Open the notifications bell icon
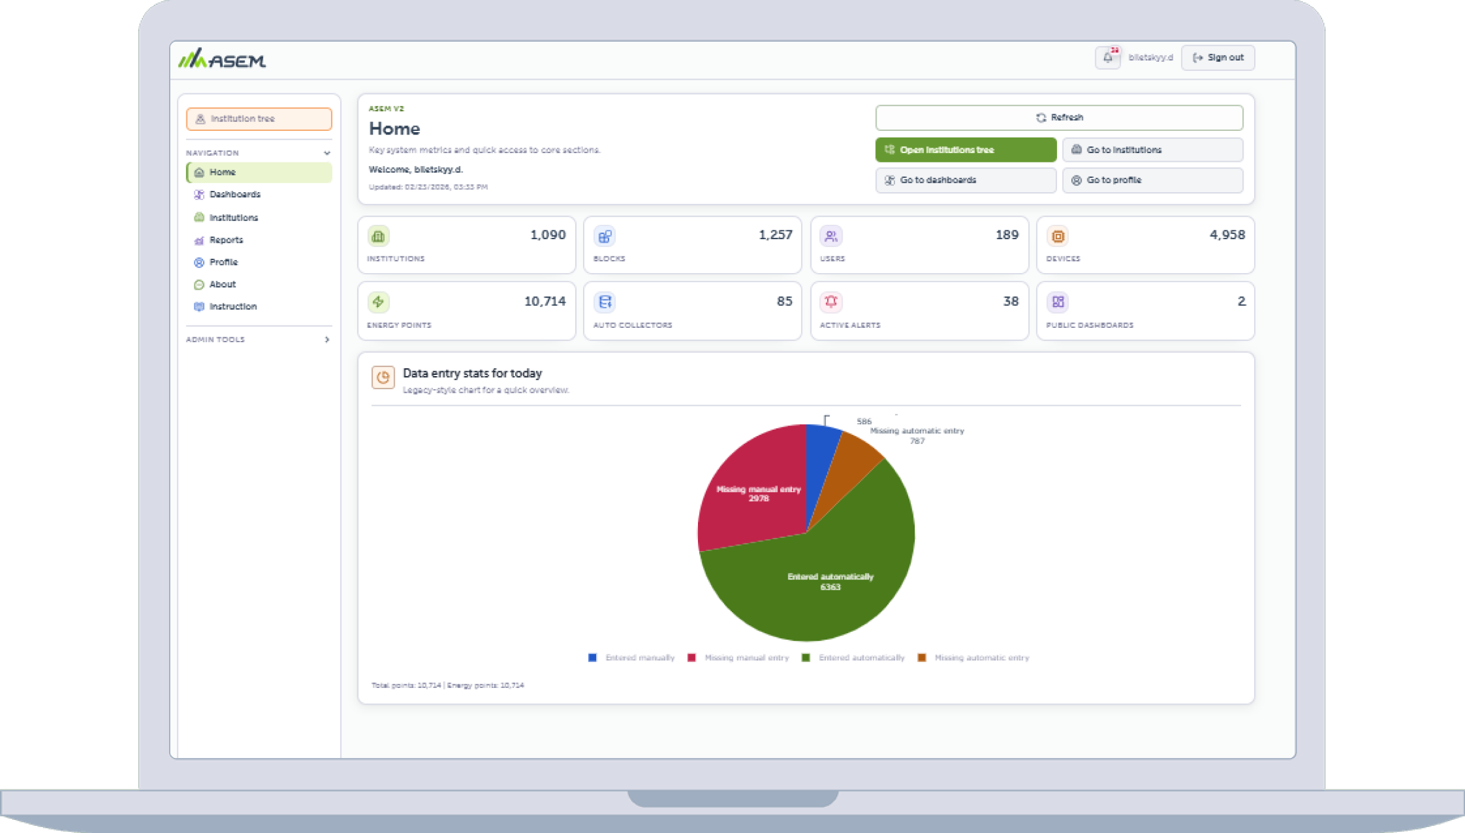The image size is (1465, 833). (1108, 58)
